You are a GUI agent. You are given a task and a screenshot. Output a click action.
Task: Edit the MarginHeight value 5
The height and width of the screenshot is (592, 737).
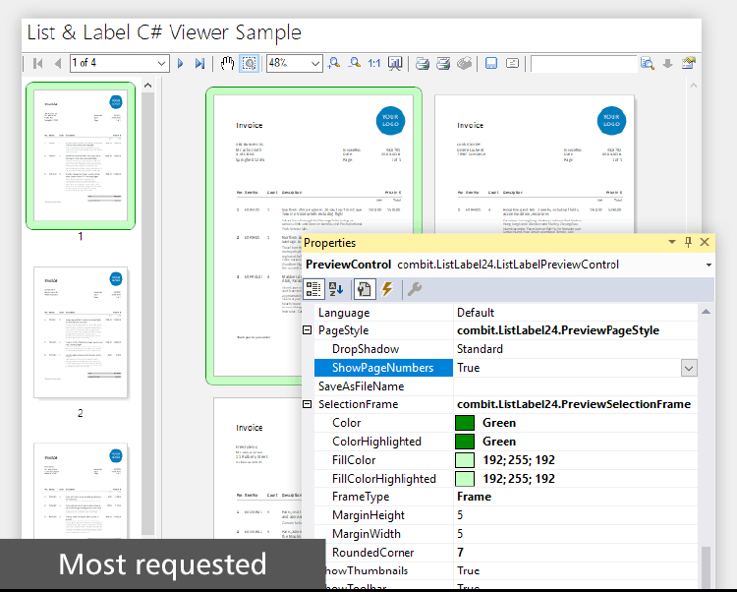[x=576, y=515]
